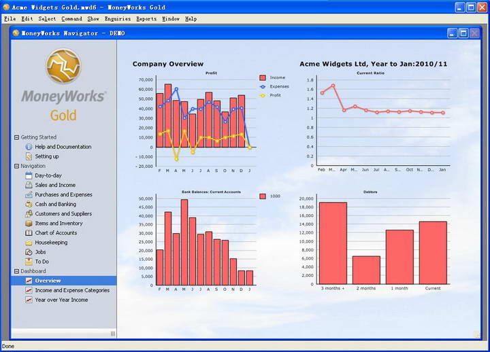The image size is (490, 352).
Task: Open the Window menu
Action: point(171,19)
